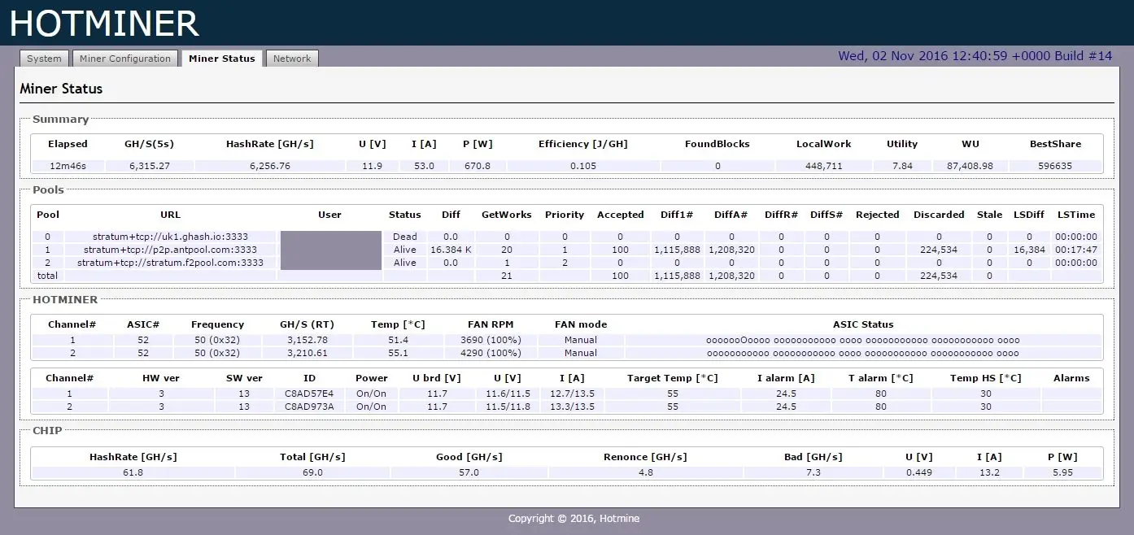Click the GH/S(5s) value 6,315.27

point(149,166)
